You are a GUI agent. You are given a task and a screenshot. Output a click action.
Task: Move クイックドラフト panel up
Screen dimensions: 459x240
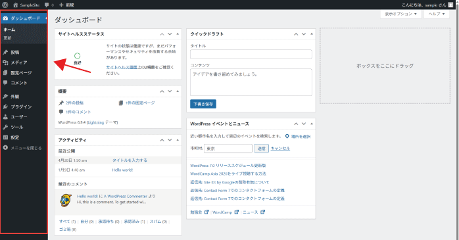(296, 34)
